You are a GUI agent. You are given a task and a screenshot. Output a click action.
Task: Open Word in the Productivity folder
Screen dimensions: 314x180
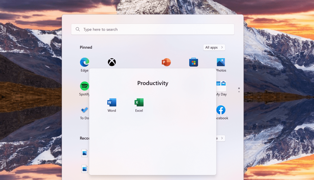point(112,102)
